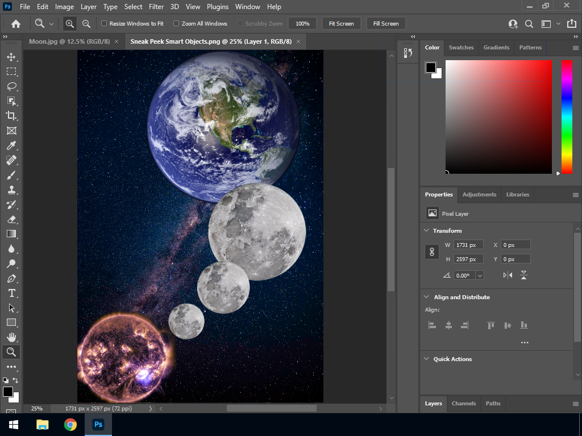Enable Zoom All Windows checkbox
Screen dimensions: 582x436
click(176, 24)
